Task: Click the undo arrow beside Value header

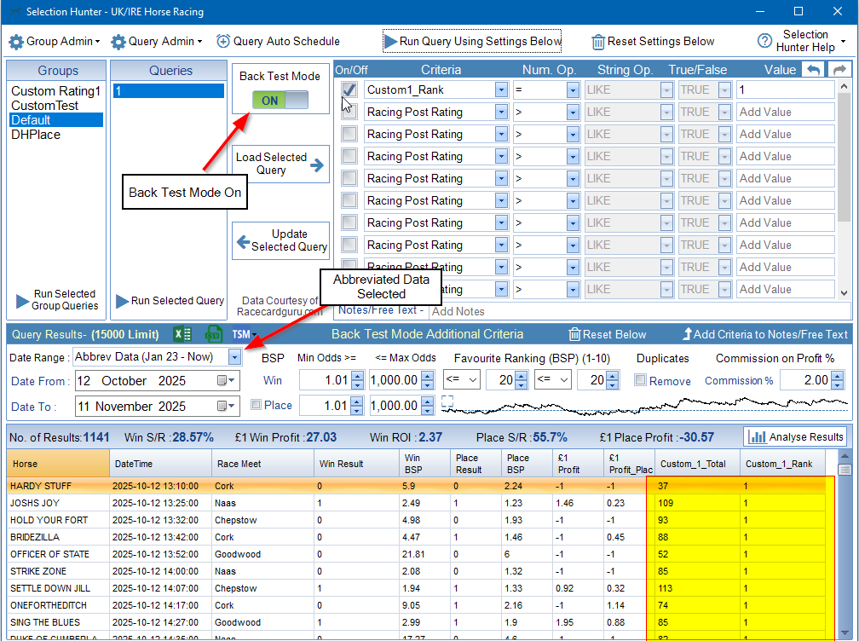Action: point(815,70)
